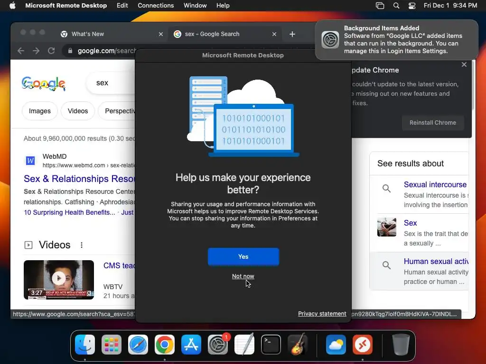Click the Background Items Added notification
The height and width of the screenshot is (364, 486).
396,40
